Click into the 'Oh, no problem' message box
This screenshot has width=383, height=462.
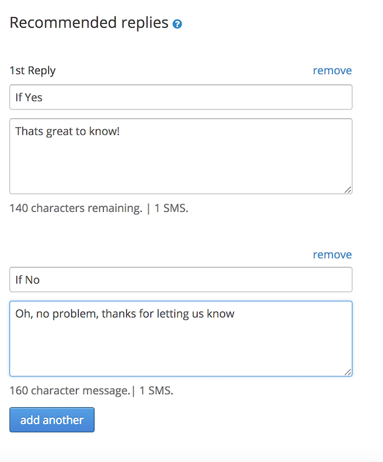181,339
